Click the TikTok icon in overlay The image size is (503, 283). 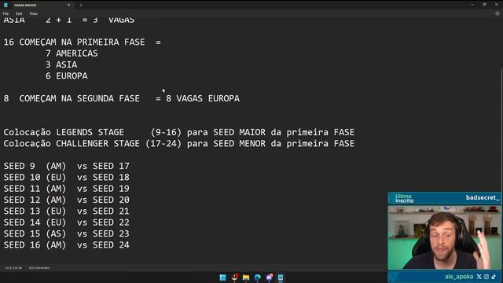494,277
